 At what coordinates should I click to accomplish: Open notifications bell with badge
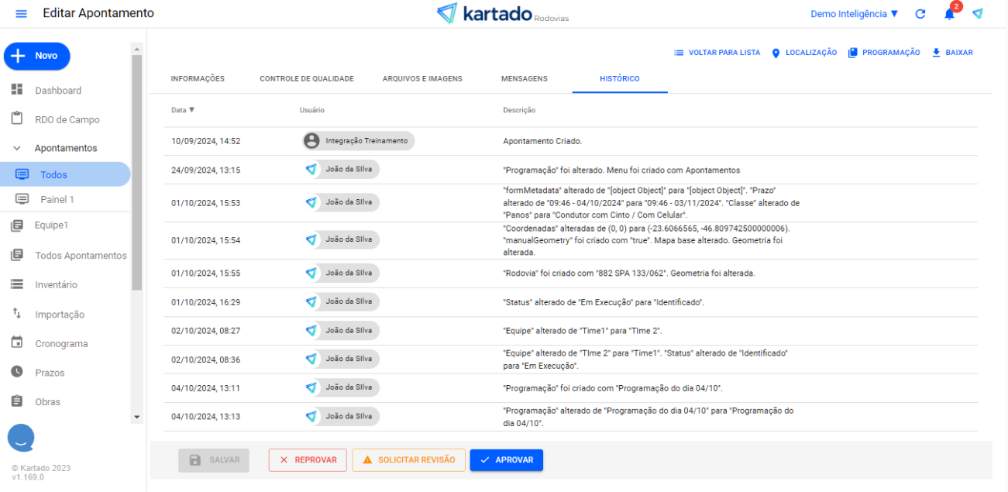[949, 14]
